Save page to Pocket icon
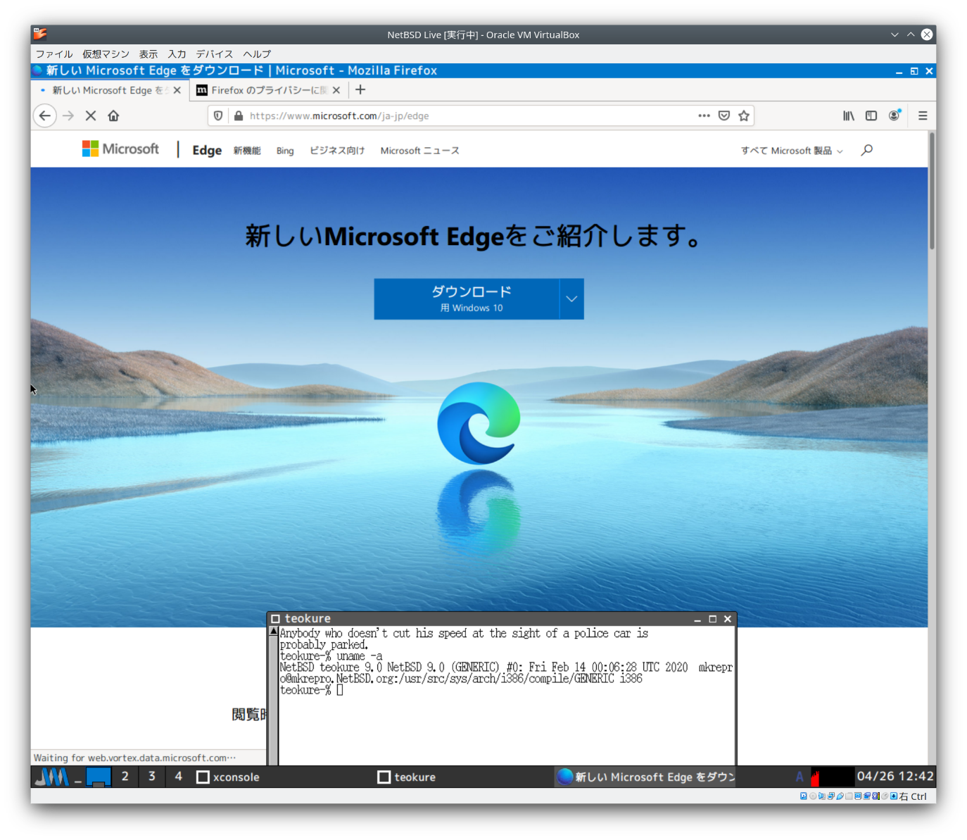 tap(724, 116)
